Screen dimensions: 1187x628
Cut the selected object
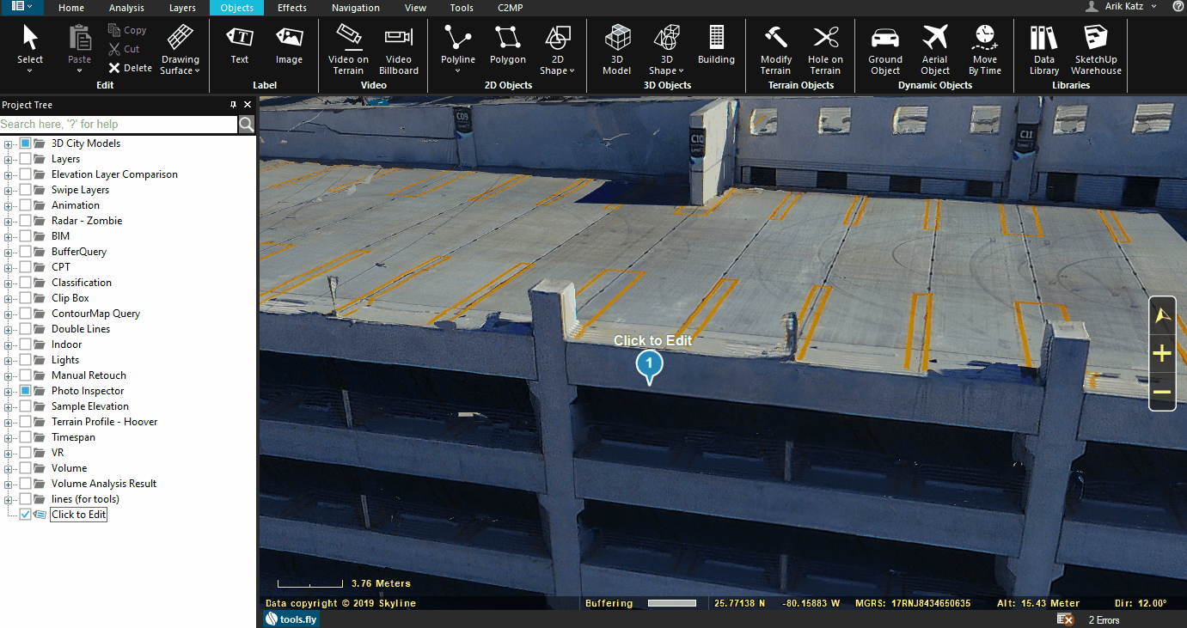[124, 49]
